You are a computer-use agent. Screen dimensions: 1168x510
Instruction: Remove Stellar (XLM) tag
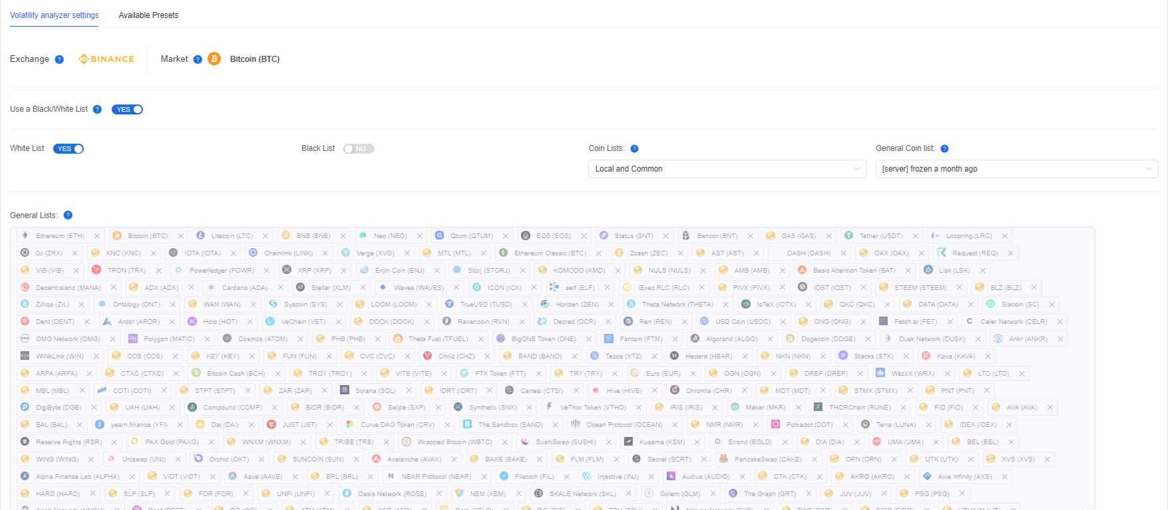coord(363,288)
